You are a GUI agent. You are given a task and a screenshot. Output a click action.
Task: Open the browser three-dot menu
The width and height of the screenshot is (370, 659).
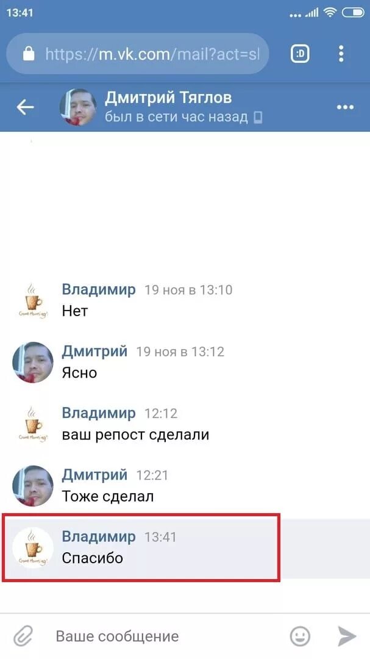pyautogui.click(x=341, y=54)
